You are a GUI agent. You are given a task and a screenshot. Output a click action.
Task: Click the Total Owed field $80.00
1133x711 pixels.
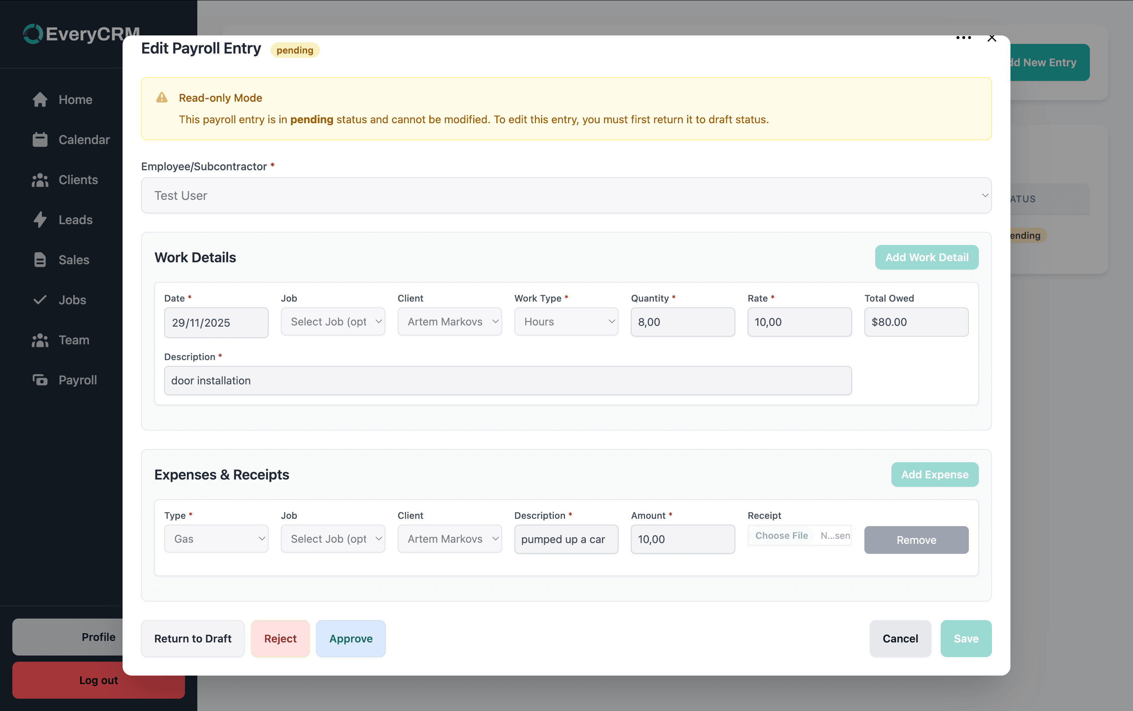pyautogui.click(x=916, y=322)
